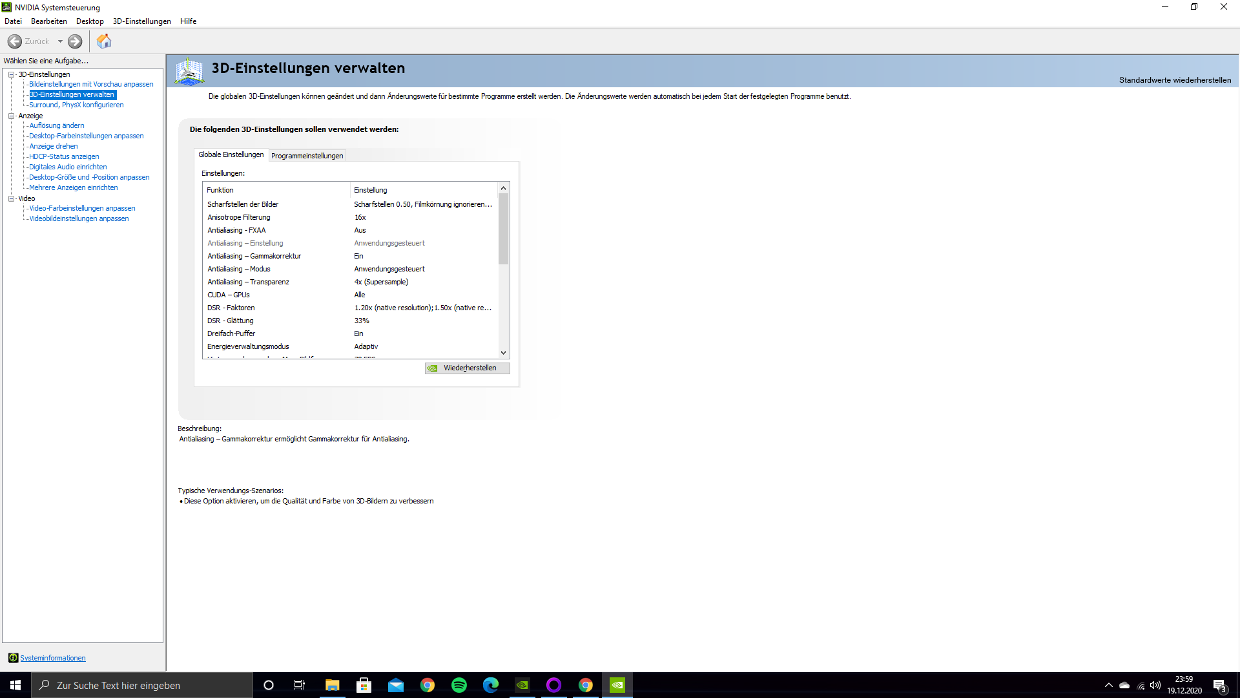Click the Home icon in the toolbar

104,41
